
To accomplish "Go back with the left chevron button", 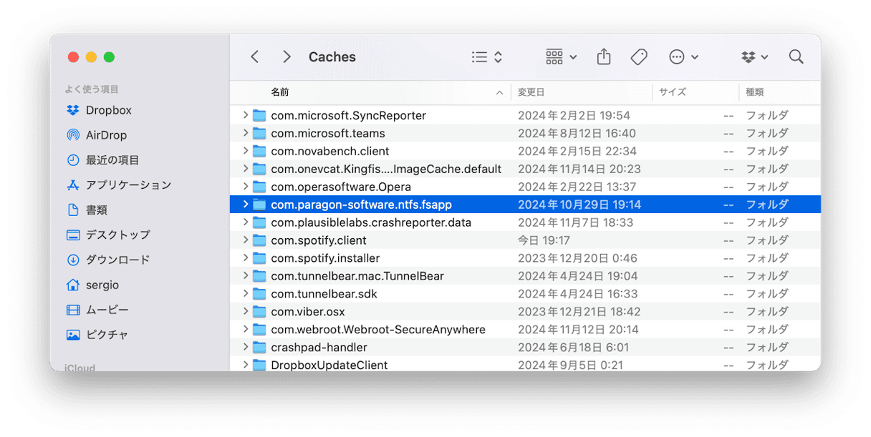I will tap(255, 57).
